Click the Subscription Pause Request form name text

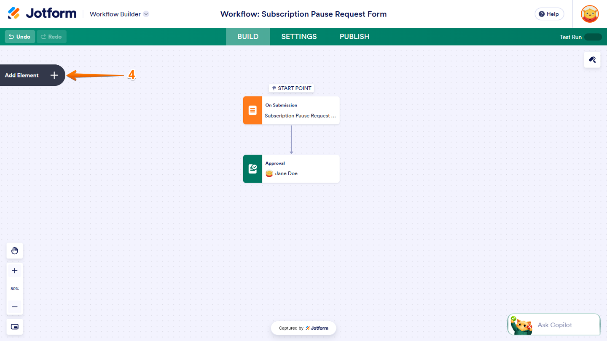(300, 116)
